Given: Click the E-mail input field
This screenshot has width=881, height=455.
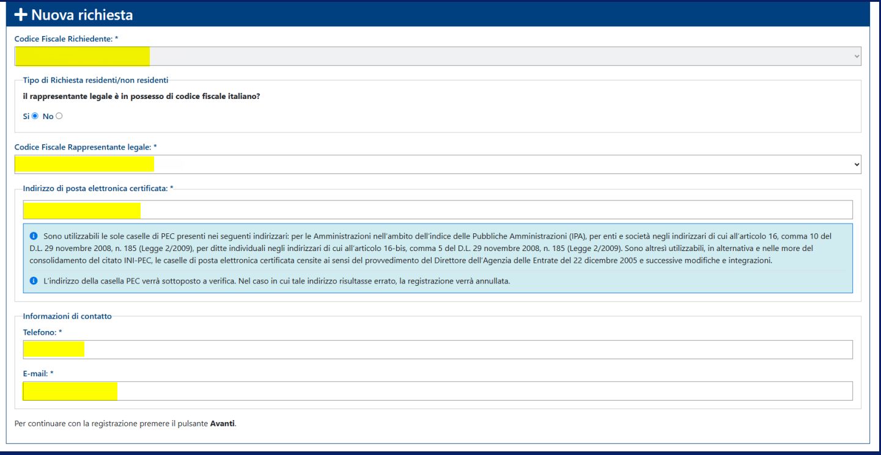Looking at the screenshot, I should coord(438,391).
